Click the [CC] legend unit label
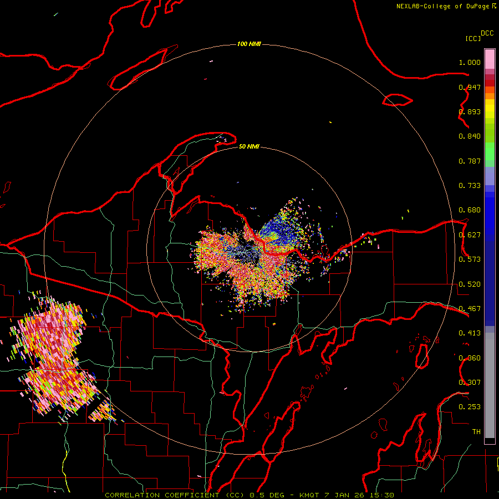This screenshot has width=499, height=499. click(473, 38)
